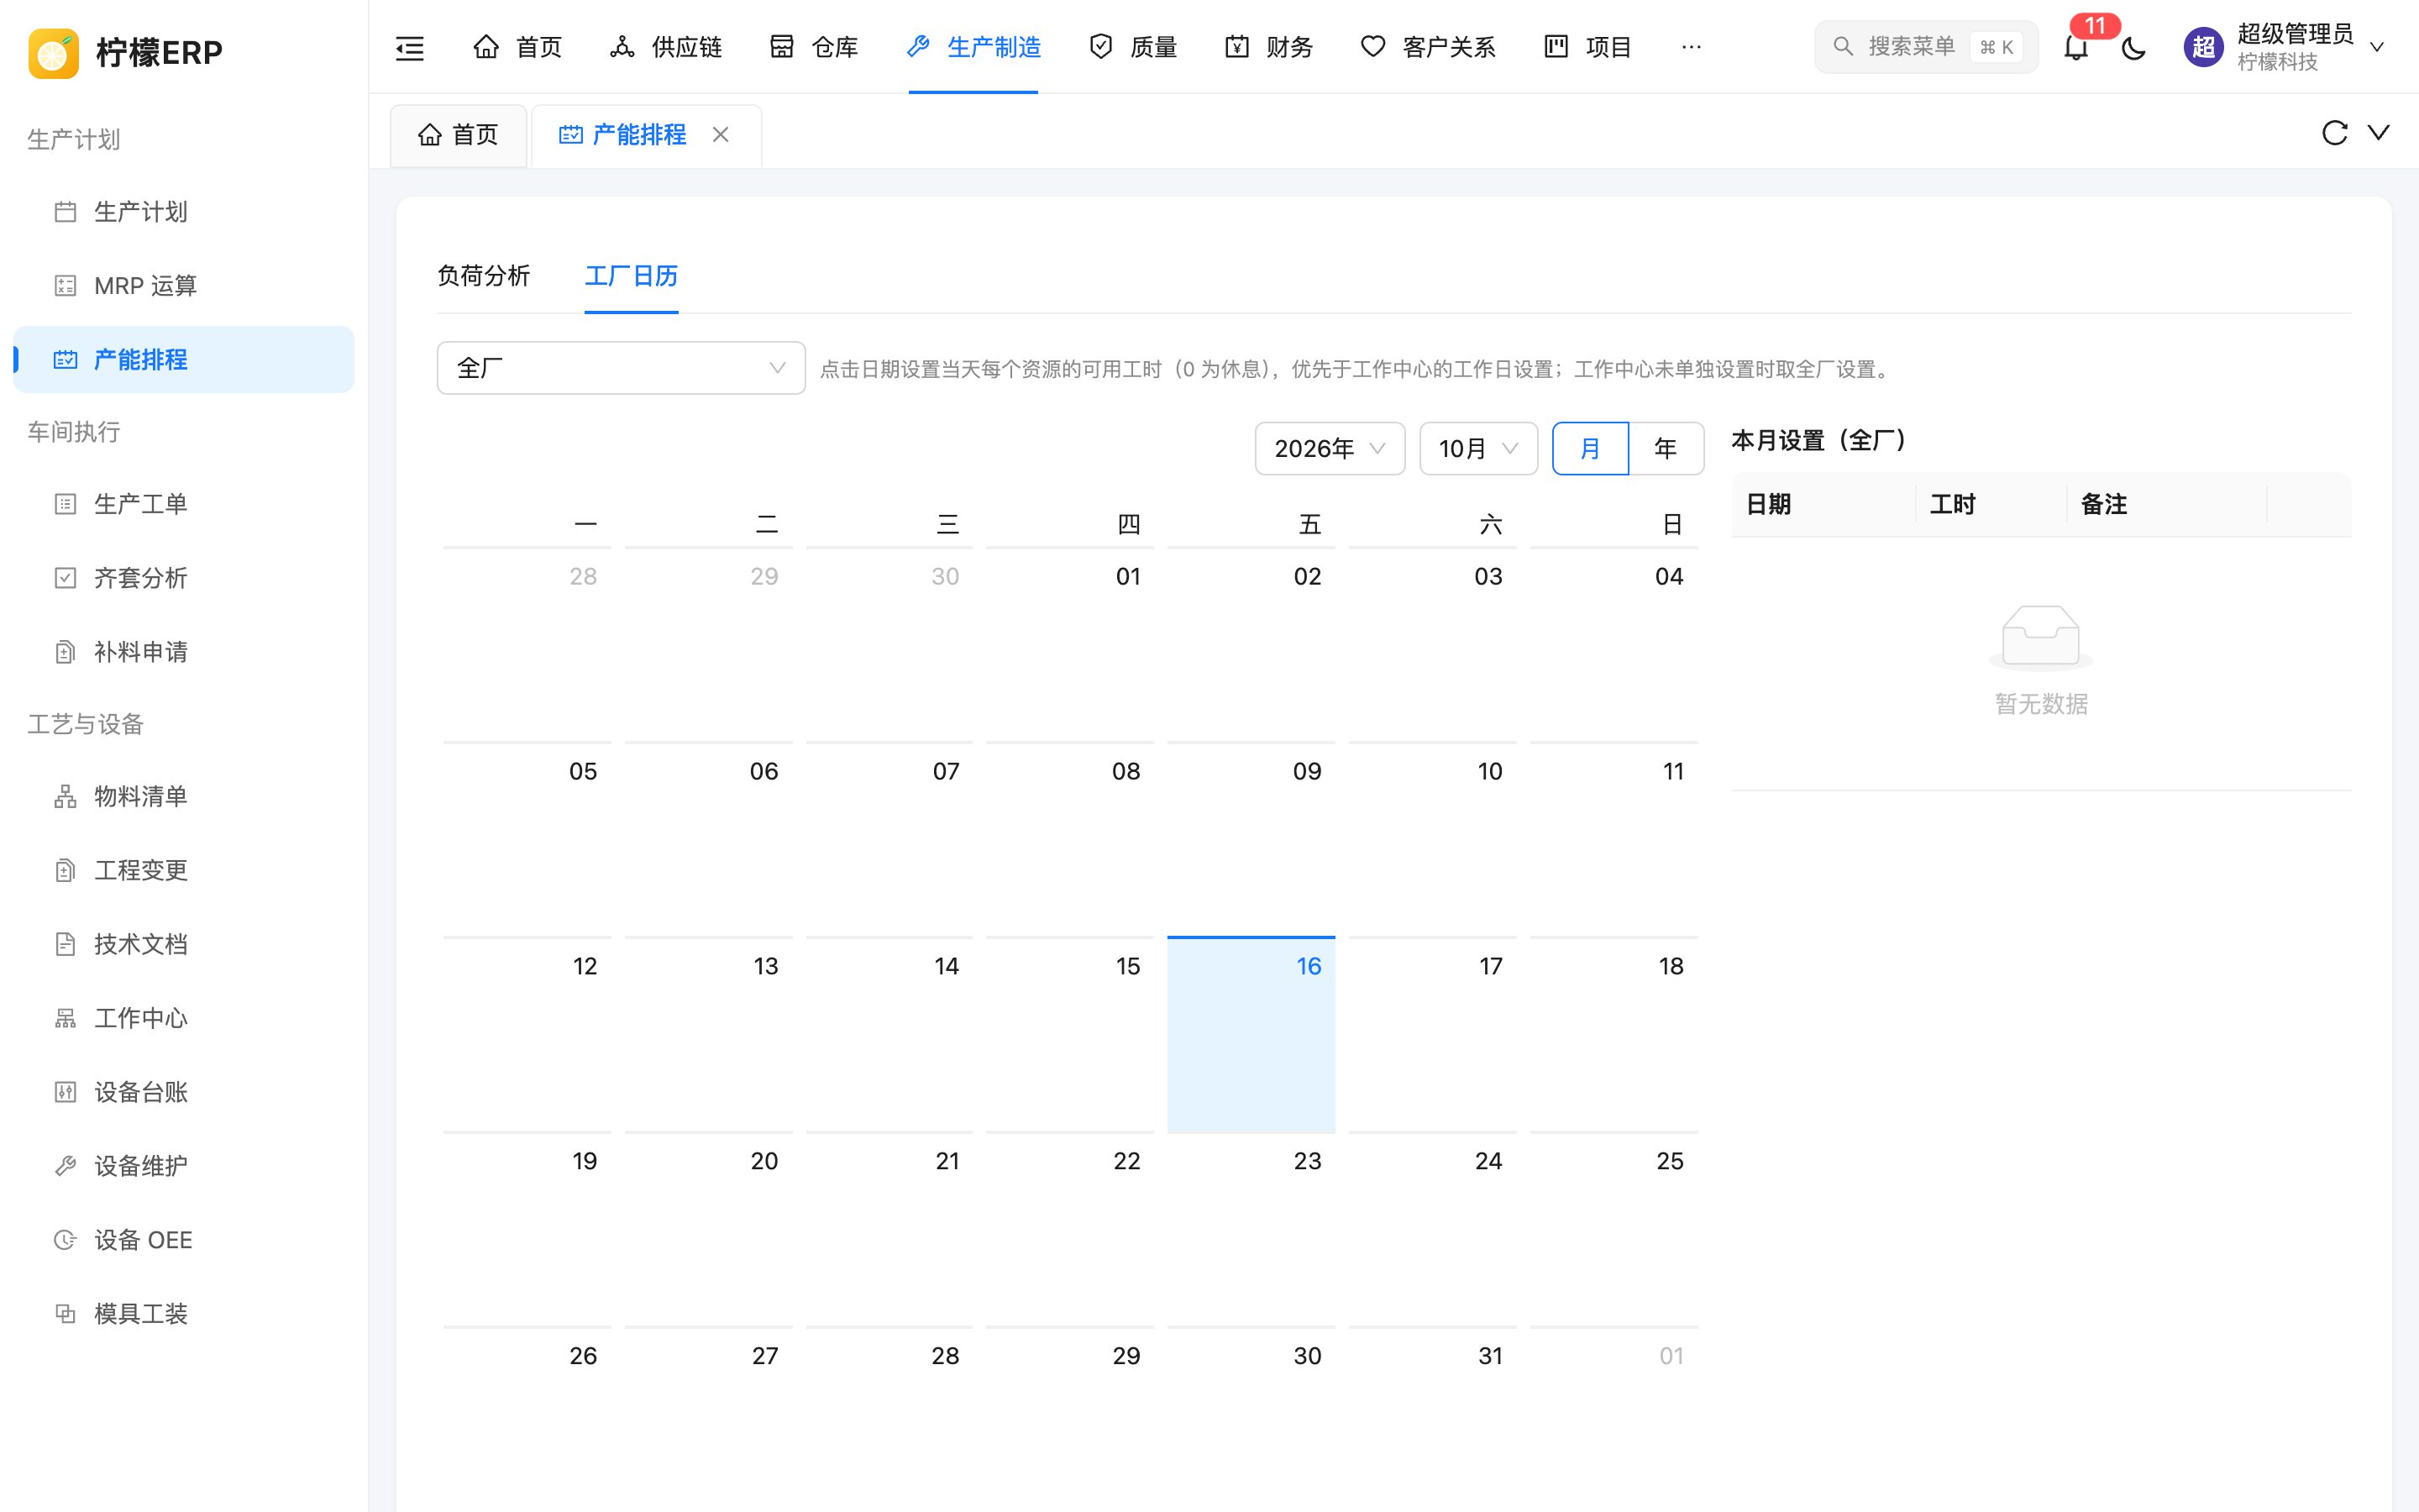The height and width of the screenshot is (1512, 2419).
Task: Switch calendar to 月 view
Action: pyautogui.click(x=1589, y=448)
